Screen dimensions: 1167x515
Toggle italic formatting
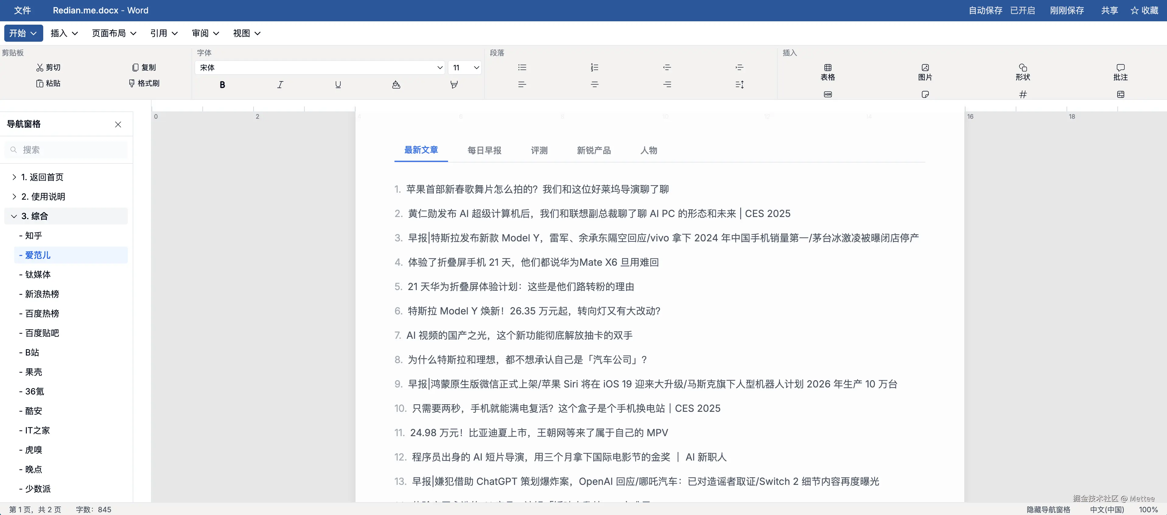click(x=280, y=84)
